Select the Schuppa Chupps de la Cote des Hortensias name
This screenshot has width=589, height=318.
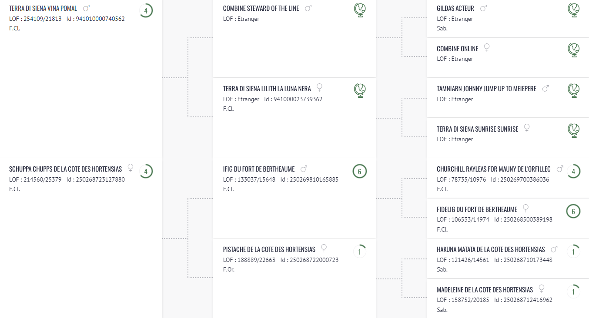(65, 169)
